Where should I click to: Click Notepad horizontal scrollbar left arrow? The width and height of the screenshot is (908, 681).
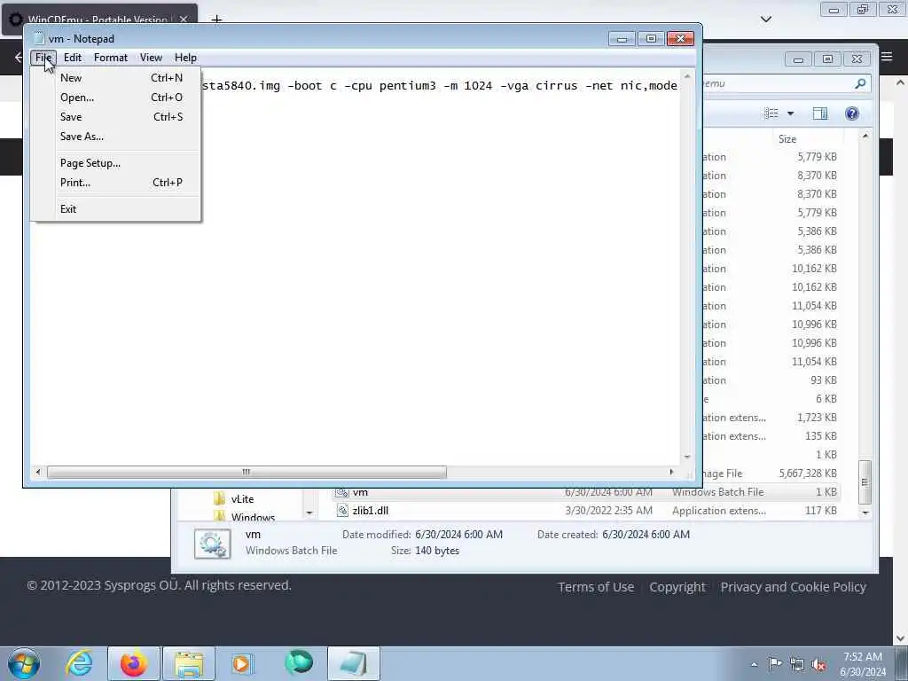pos(38,472)
